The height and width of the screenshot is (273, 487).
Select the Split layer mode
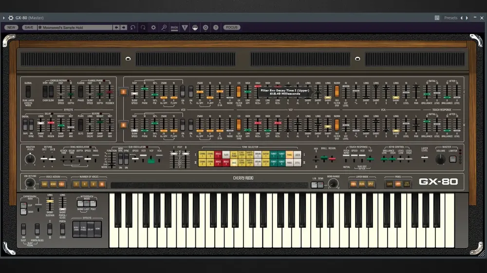point(371,184)
